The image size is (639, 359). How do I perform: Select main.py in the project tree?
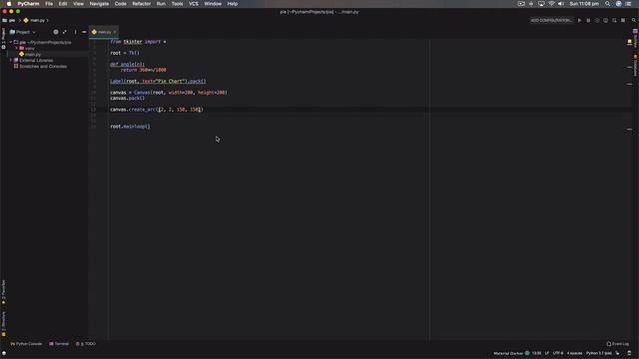click(x=33, y=54)
